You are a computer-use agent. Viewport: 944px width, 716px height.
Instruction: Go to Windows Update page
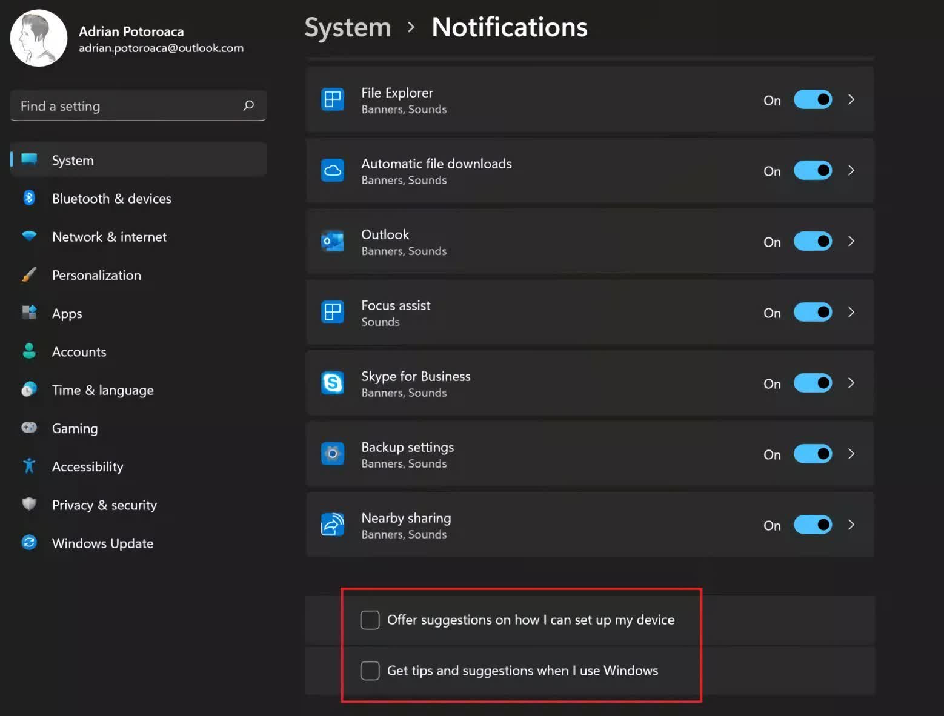coord(138,543)
